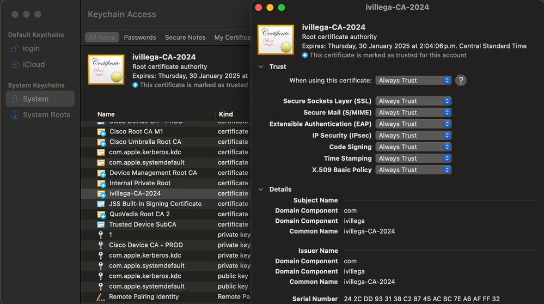
Task: Click the com.apple.kerberos.kdc certificate icon
Action: pos(101,153)
